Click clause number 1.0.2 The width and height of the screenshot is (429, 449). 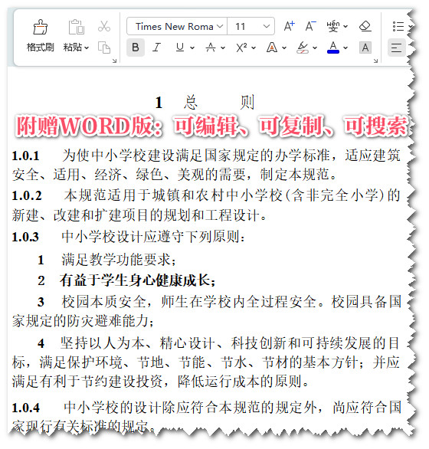coord(27,196)
